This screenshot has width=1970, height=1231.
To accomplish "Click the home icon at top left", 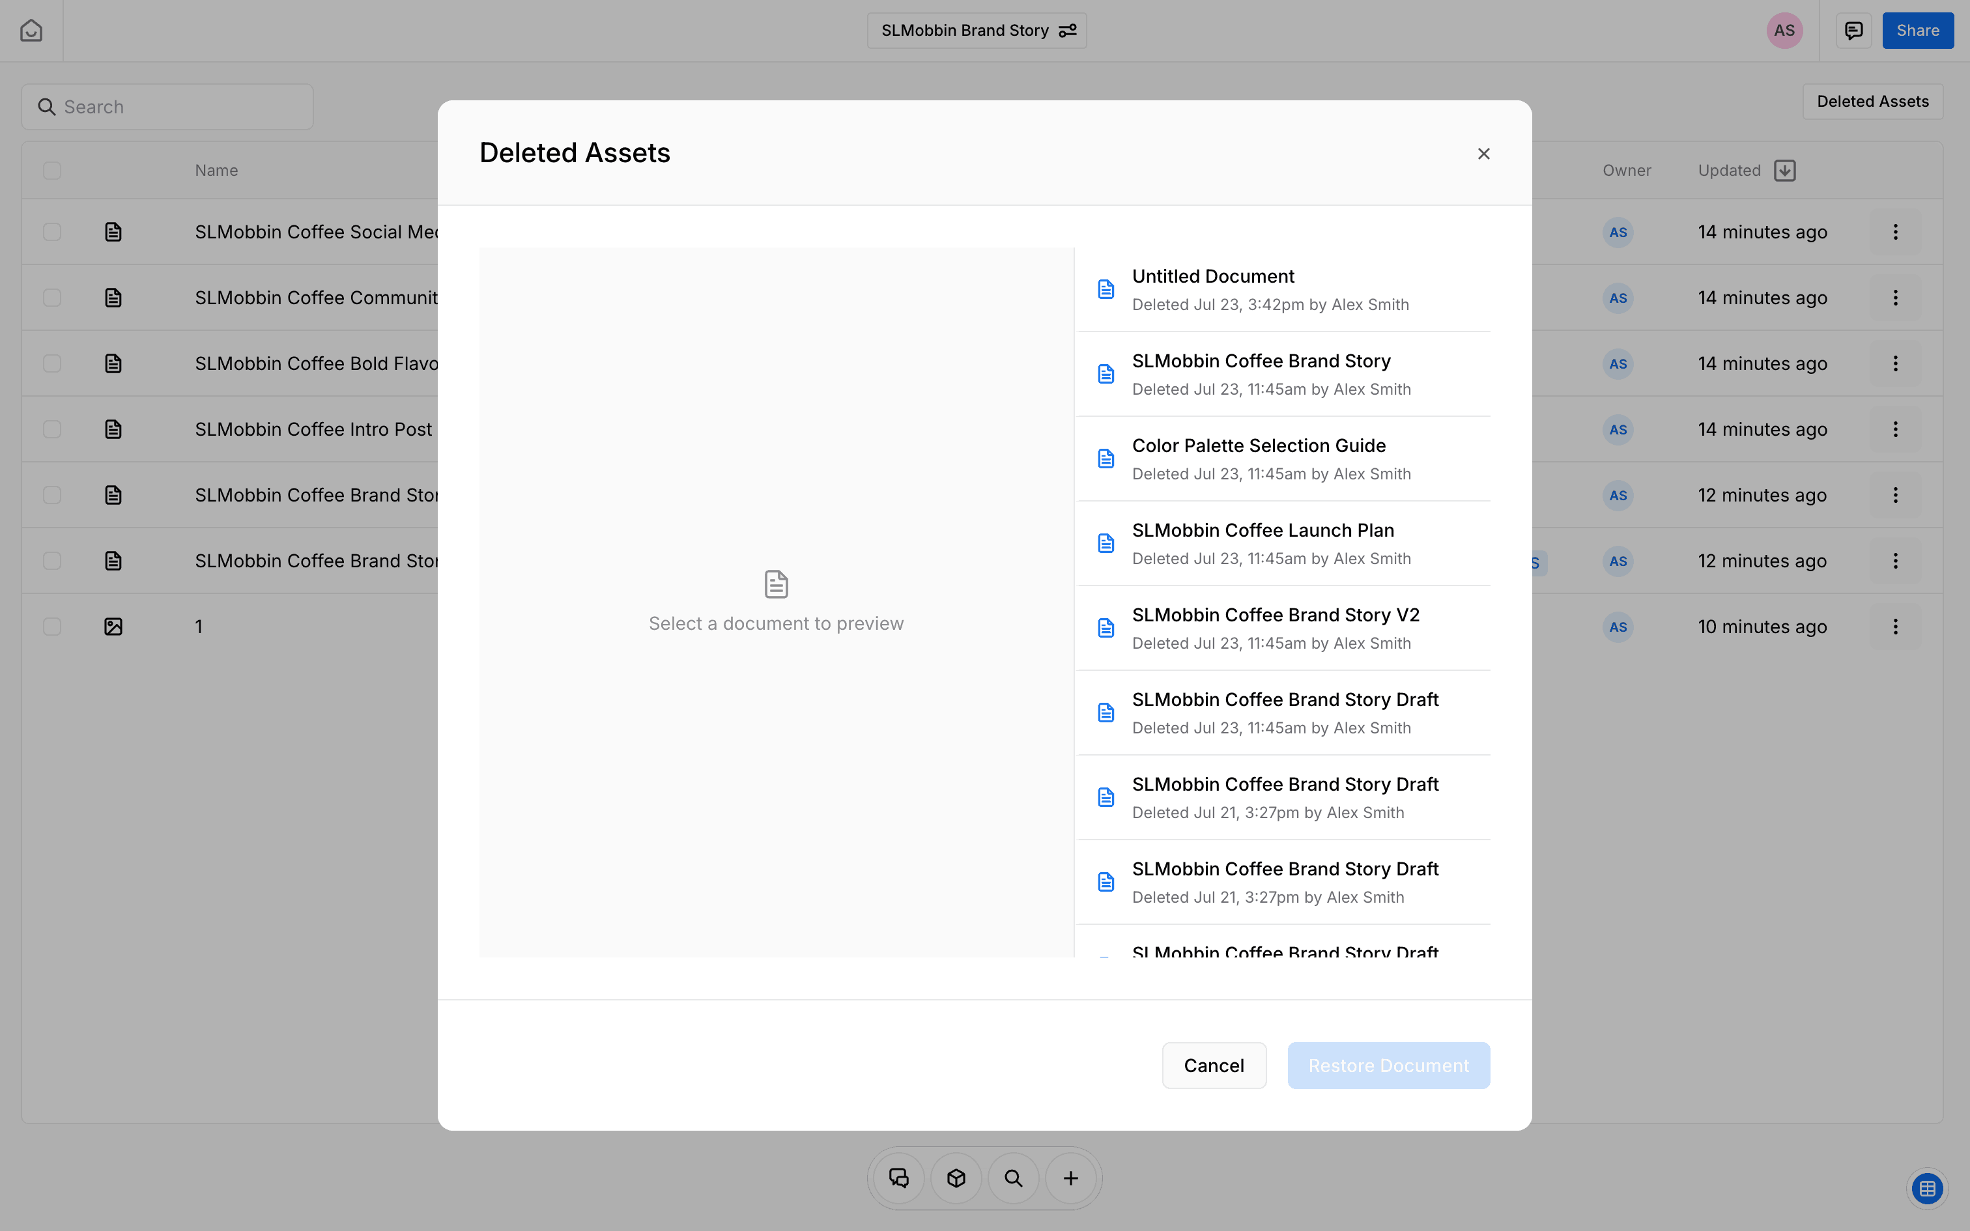I will pyautogui.click(x=31, y=31).
